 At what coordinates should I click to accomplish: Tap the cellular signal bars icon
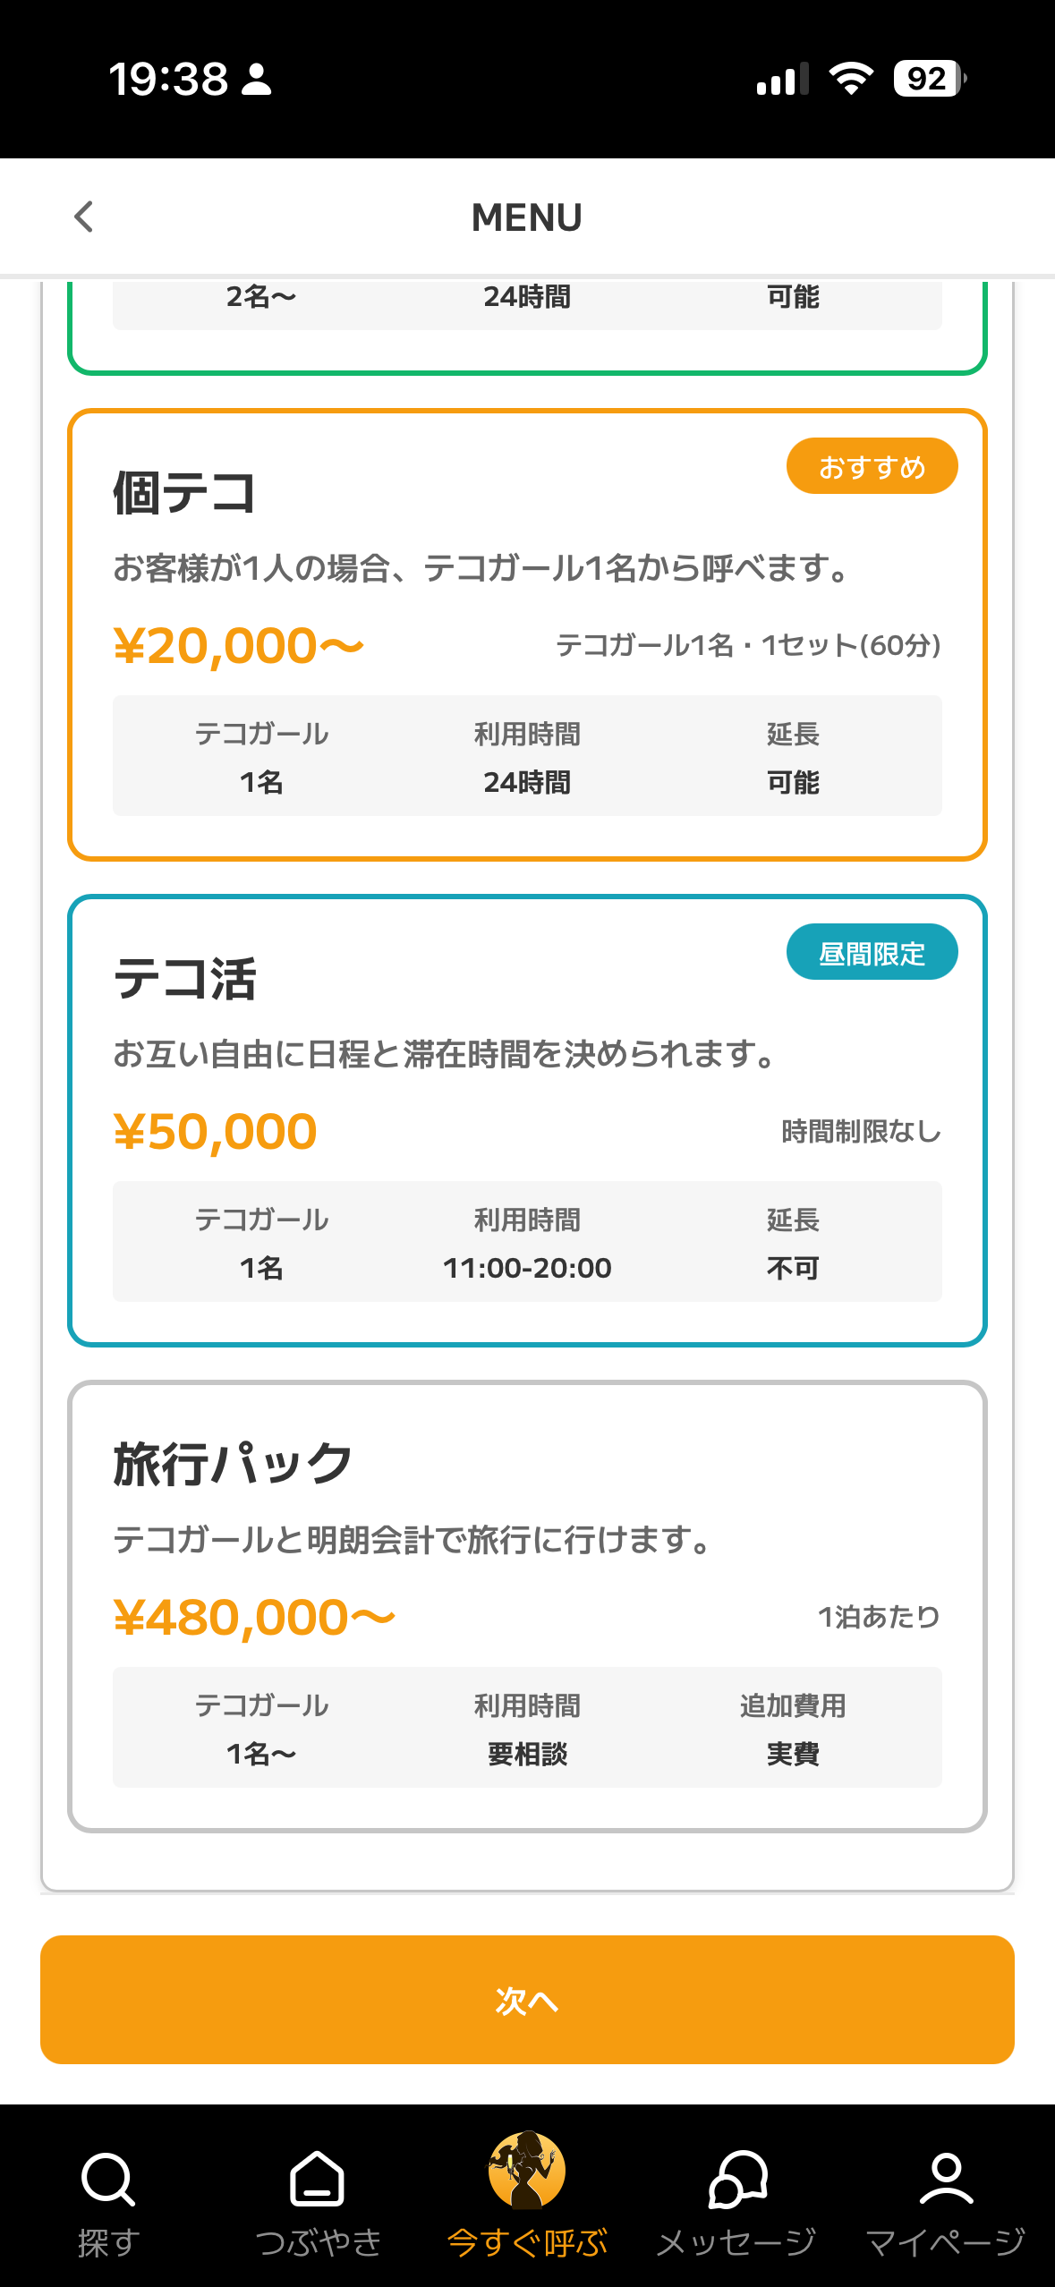[x=782, y=79]
